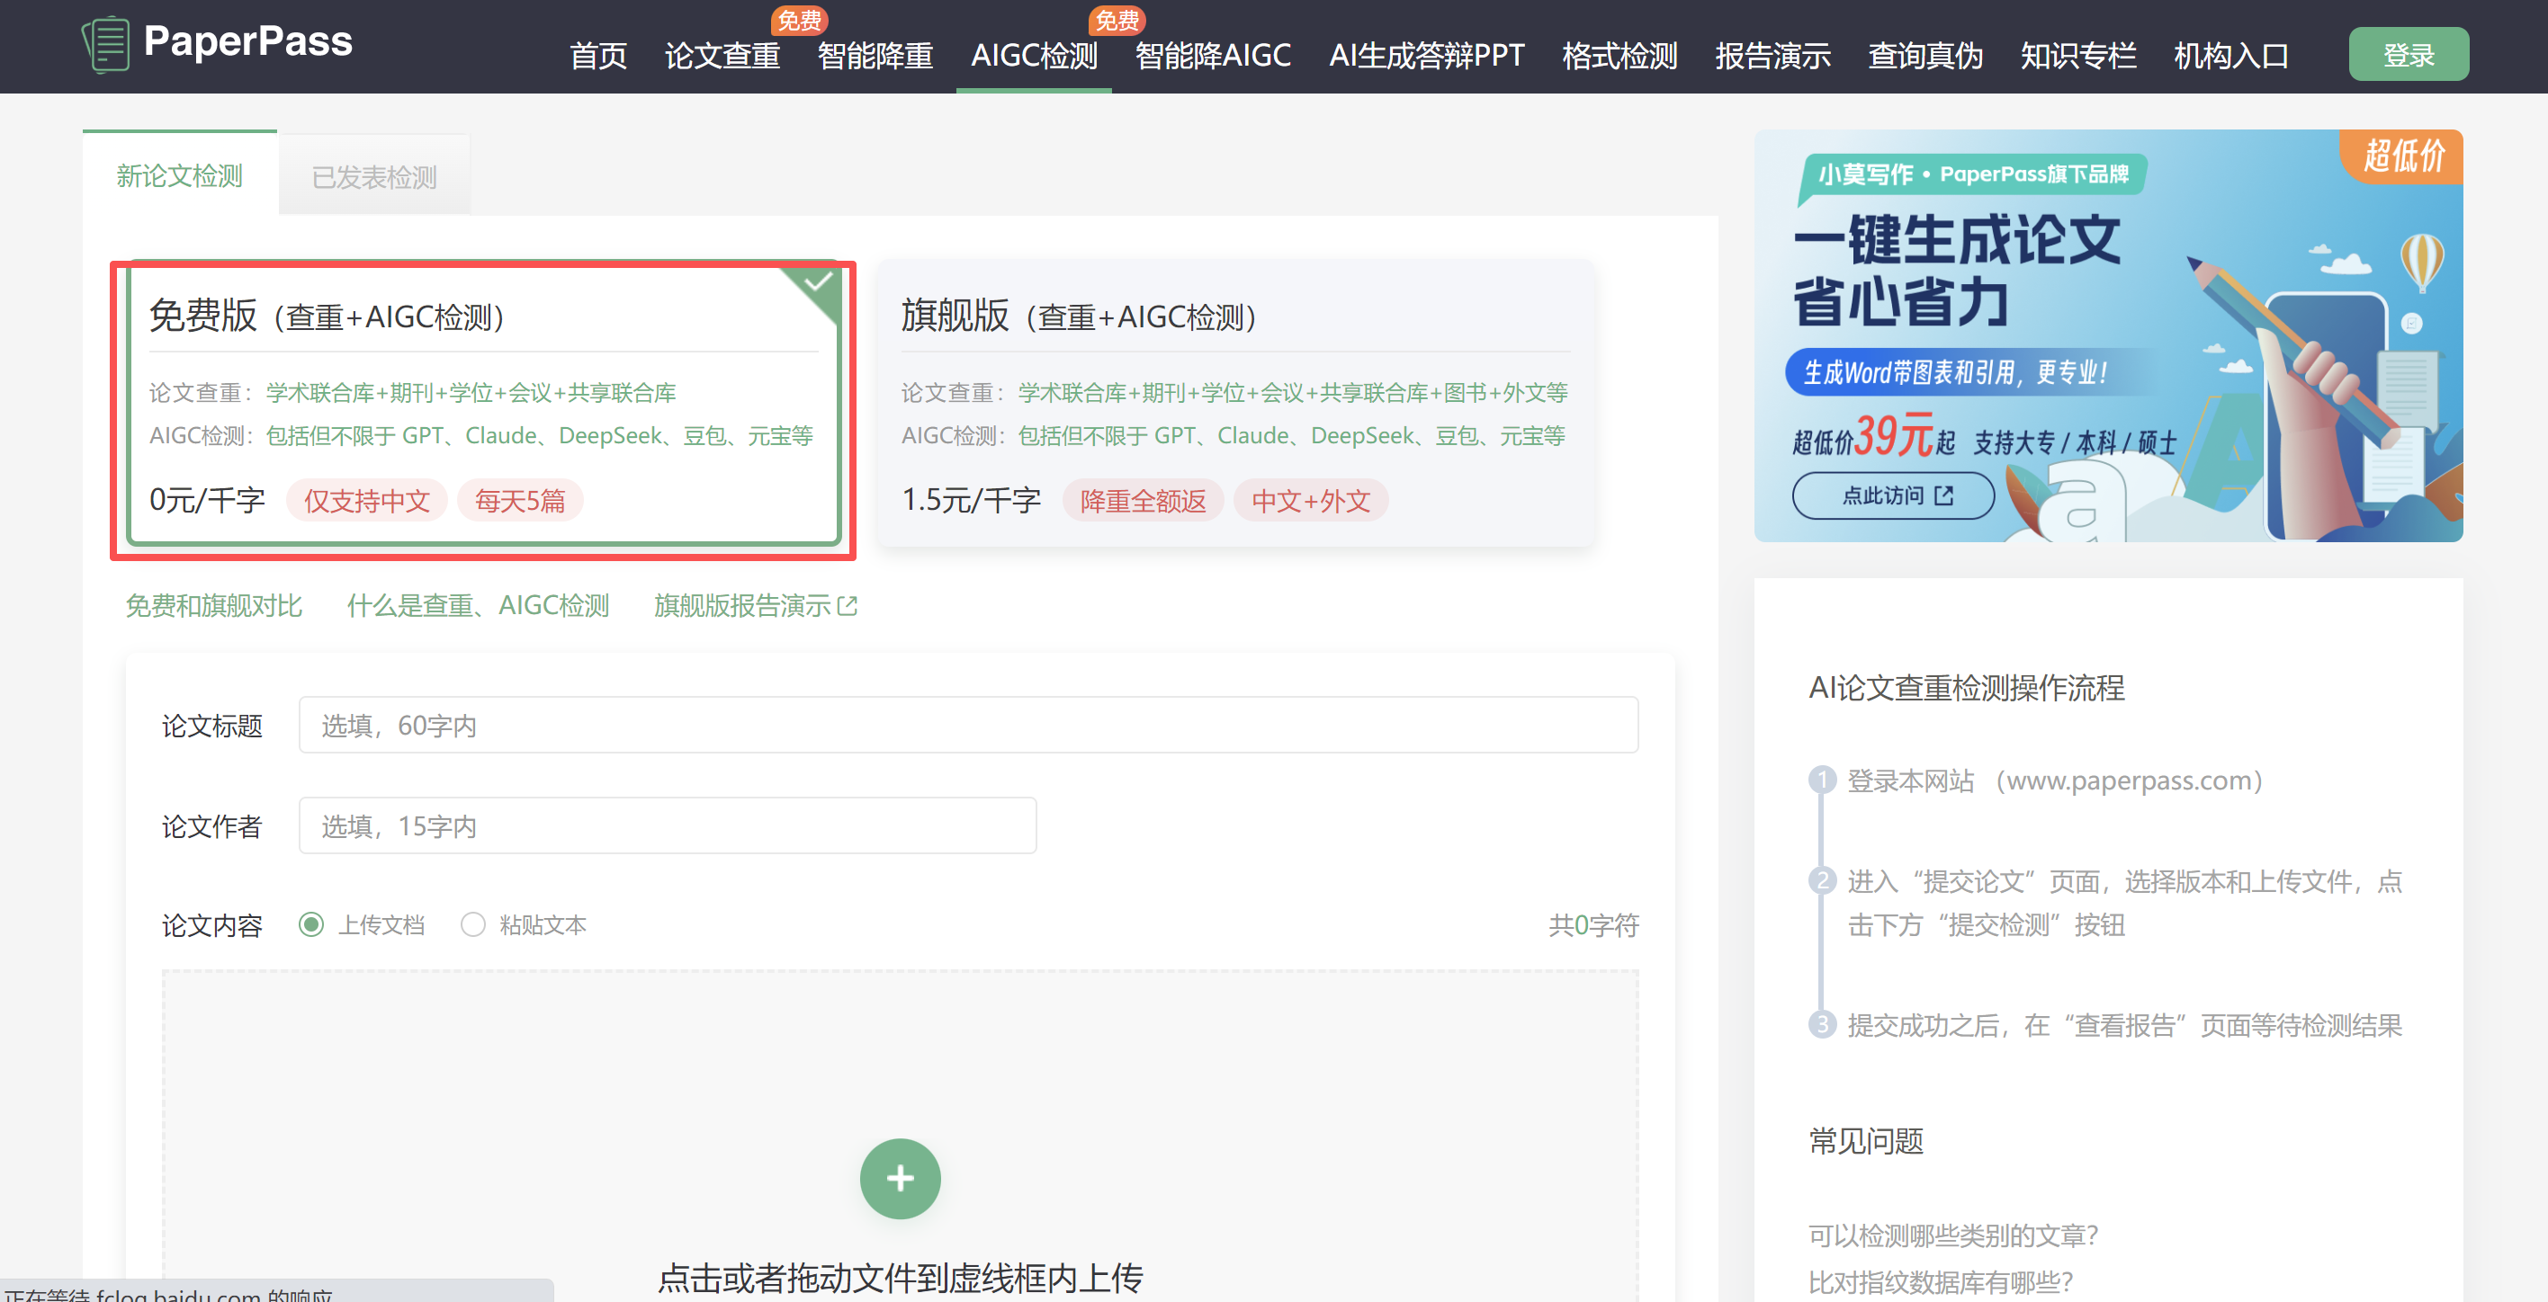The image size is (2548, 1302).
Task: Select the 粘贴文本 radio button
Action: click(x=473, y=924)
